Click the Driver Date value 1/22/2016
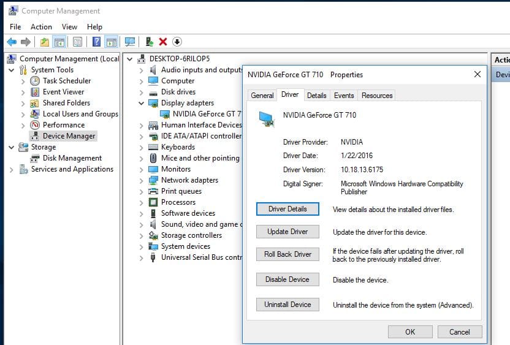The height and width of the screenshot is (345, 510). coord(357,156)
